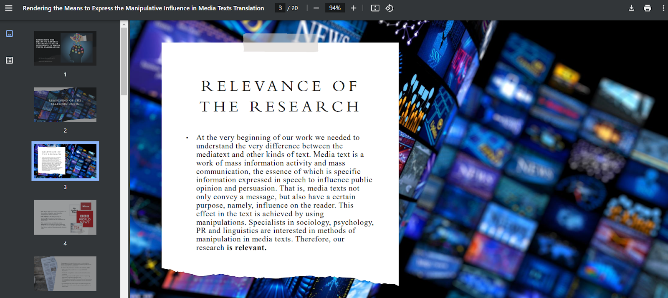Screen dimensions: 668x298
Task: Open page 4 thumbnail with World News
Action: pos(65,217)
